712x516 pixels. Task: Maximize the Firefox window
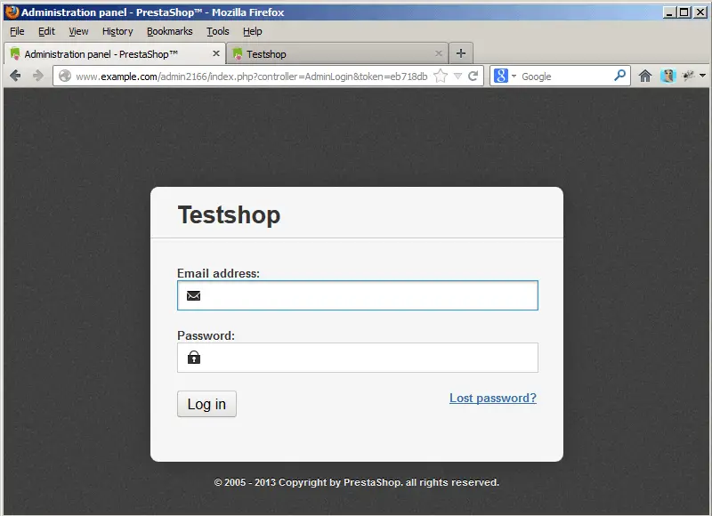(x=684, y=12)
